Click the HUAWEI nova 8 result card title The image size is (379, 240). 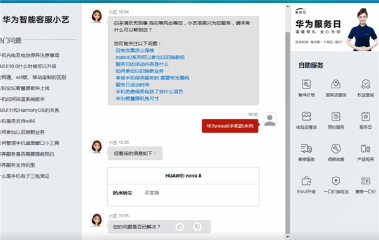pyautogui.click(x=183, y=176)
